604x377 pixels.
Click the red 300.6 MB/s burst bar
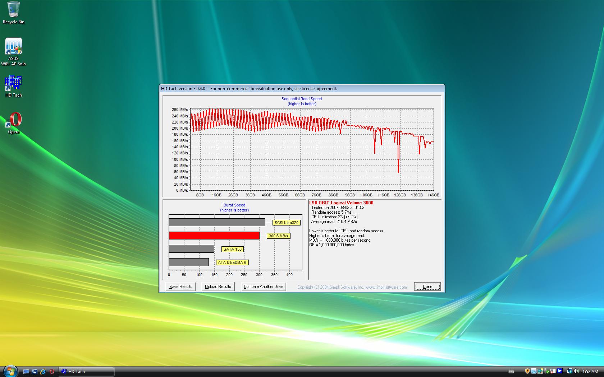click(x=214, y=236)
